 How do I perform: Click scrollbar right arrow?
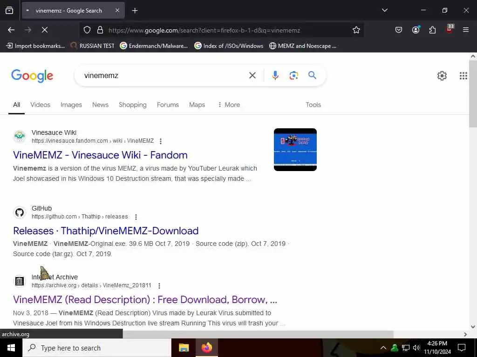tap(465, 334)
